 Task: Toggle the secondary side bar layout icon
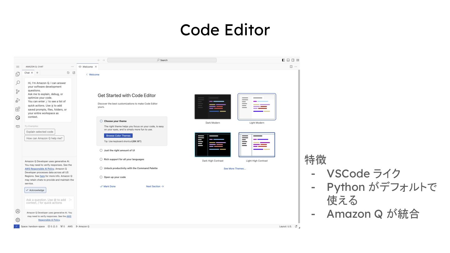click(293, 60)
